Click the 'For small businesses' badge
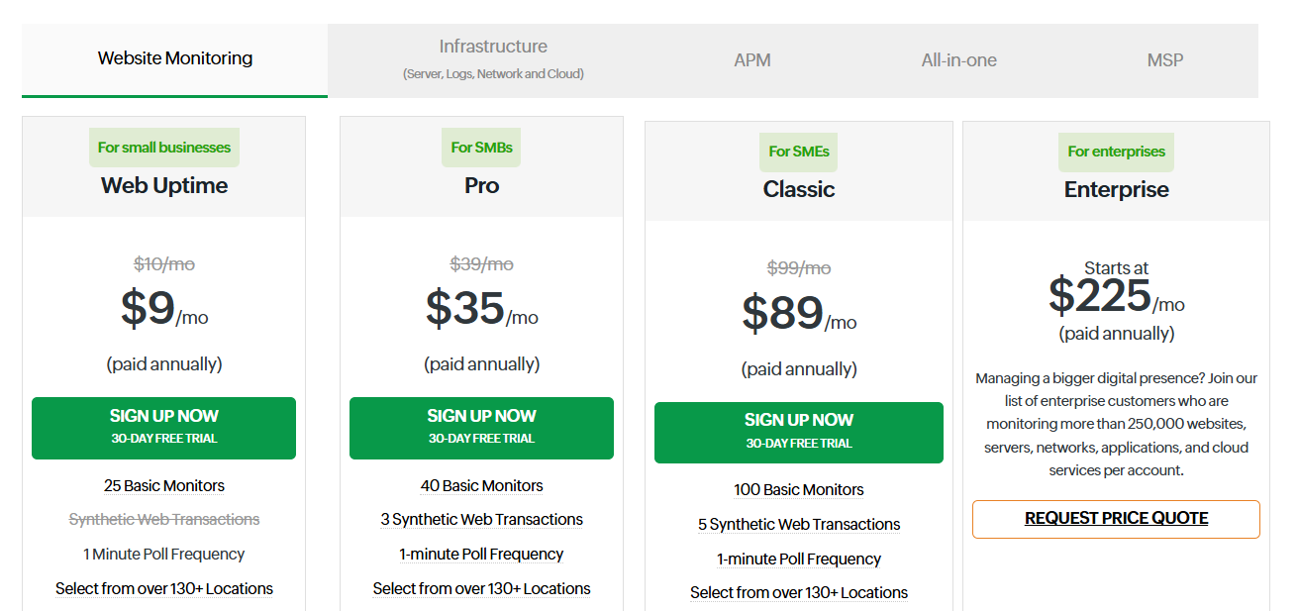 click(x=164, y=148)
